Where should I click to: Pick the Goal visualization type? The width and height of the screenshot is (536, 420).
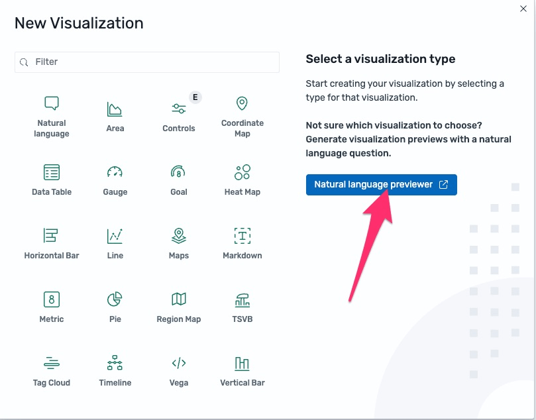tap(179, 180)
